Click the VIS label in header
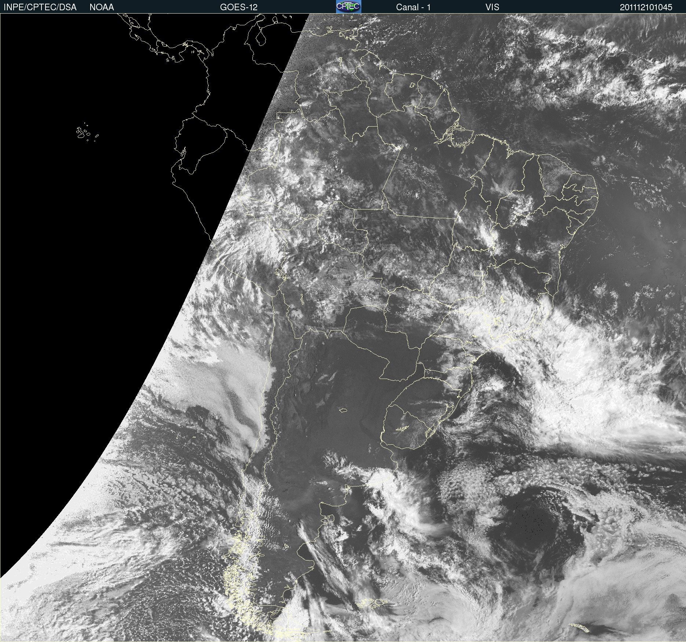686x642 pixels. pyautogui.click(x=492, y=7)
